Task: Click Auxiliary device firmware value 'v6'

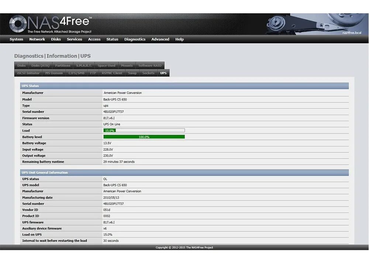Action: click(x=105, y=228)
